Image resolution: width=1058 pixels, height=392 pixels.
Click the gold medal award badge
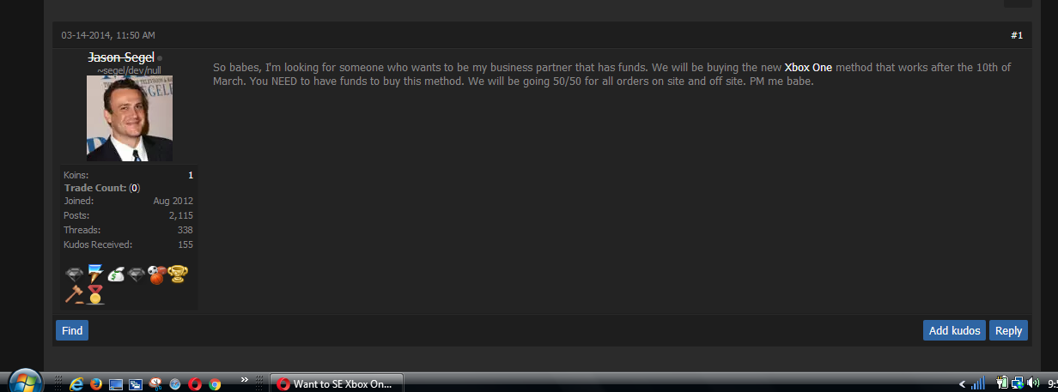coord(94,294)
